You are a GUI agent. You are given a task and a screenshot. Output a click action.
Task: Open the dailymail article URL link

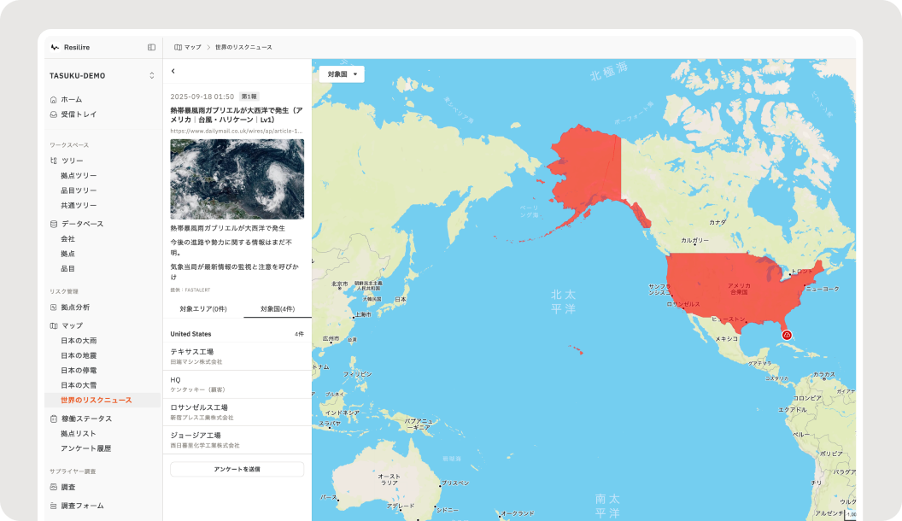coord(237,132)
